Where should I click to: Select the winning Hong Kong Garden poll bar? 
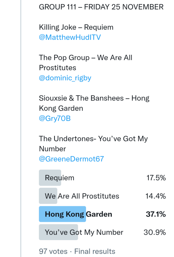click(78, 214)
